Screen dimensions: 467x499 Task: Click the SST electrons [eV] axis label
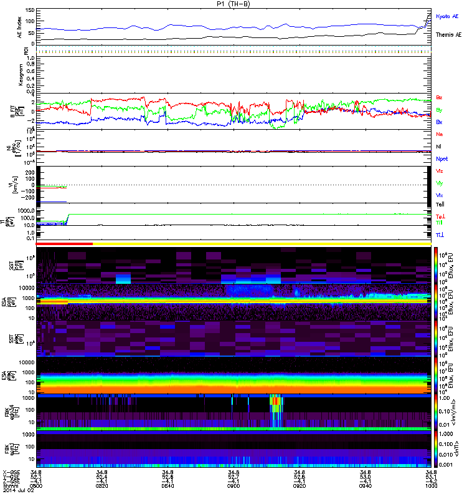click(16, 338)
